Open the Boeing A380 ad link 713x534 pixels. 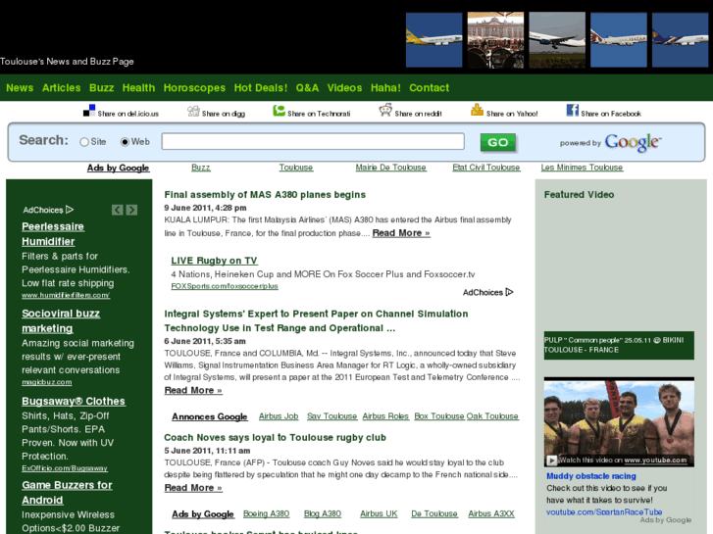pos(266,513)
